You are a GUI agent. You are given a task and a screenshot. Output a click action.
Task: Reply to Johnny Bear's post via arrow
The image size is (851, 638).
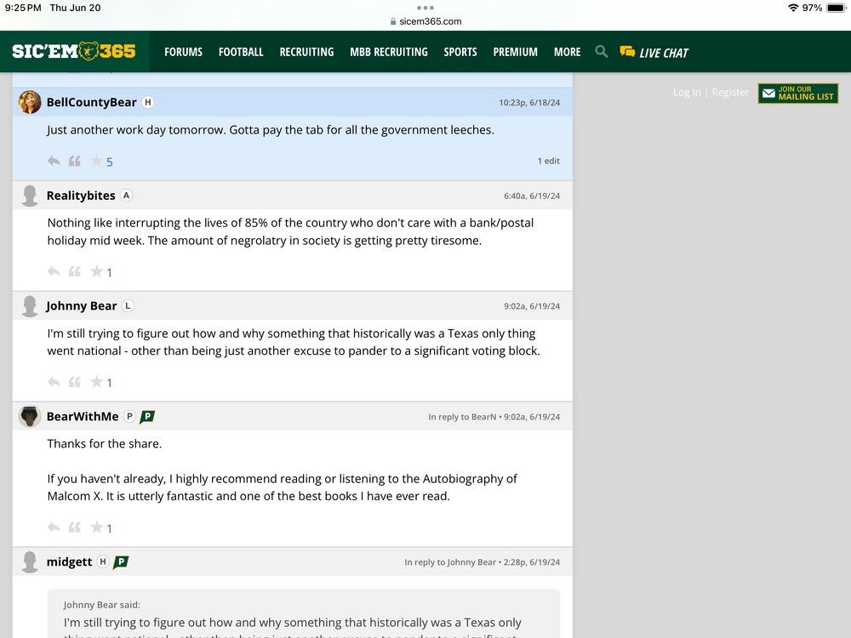pos(54,382)
